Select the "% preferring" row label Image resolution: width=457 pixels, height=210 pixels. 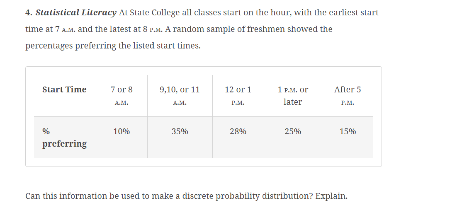coord(65,138)
